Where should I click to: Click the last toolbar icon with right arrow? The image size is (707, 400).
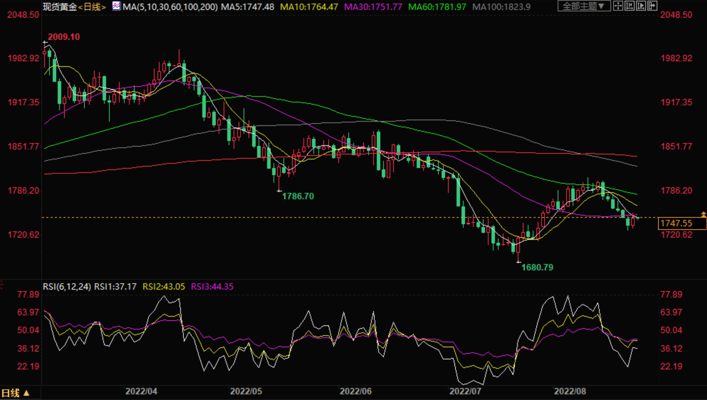(652, 6)
